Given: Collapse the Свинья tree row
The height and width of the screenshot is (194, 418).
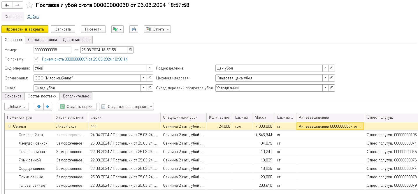Looking at the screenshot, I should 9,126.
